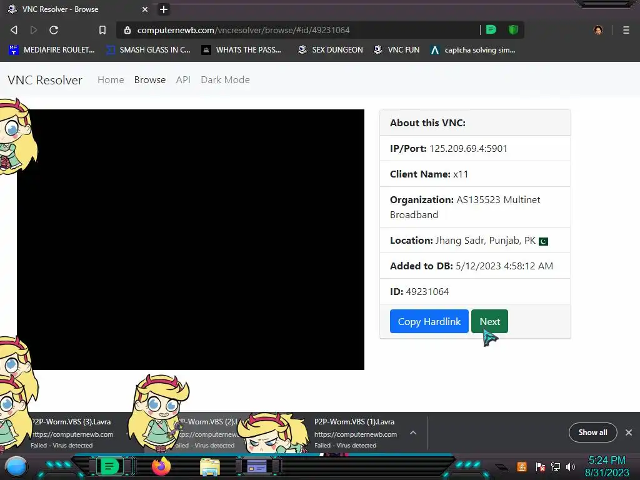Open the VNC FUN bookmark
The height and width of the screenshot is (480, 640).
click(x=397, y=50)
